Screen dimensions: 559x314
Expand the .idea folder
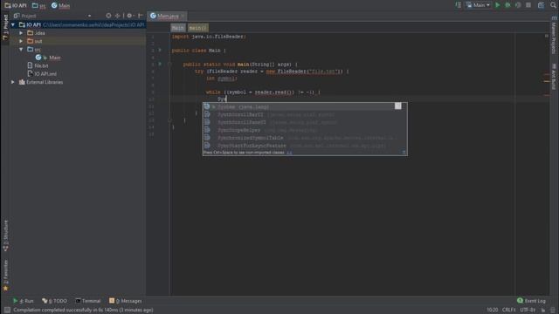(21, 33)
